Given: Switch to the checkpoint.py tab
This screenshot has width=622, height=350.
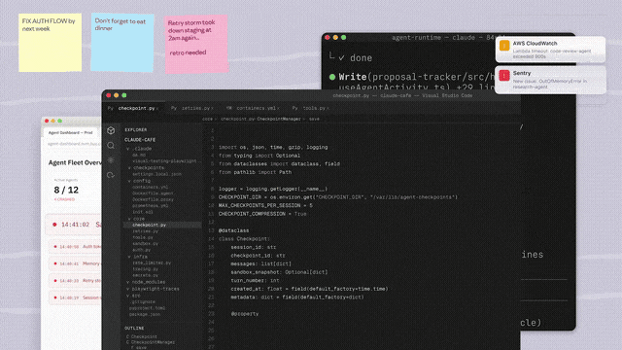Looking at the screenshot, I should 133,108.
